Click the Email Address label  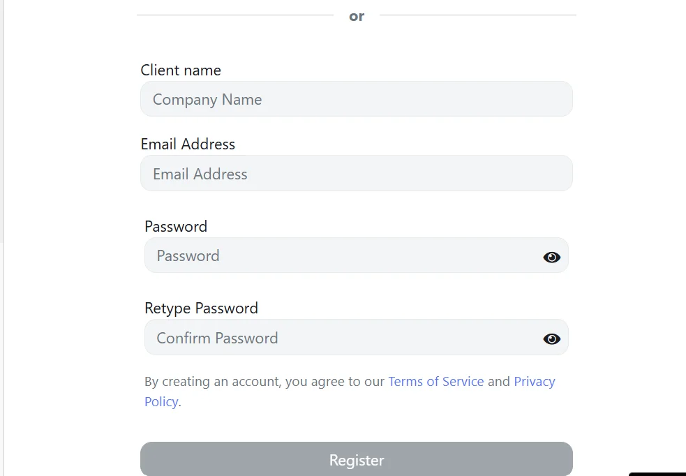(188, 144)
